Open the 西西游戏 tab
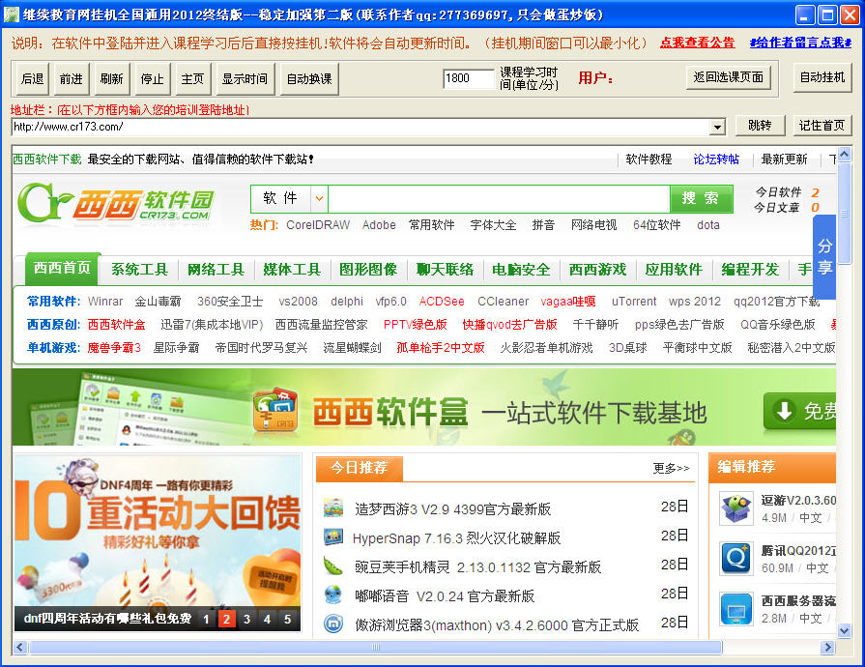 click(597, 270)
